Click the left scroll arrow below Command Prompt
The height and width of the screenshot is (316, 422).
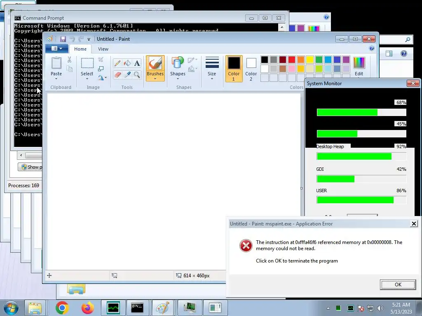click(x=21, y=155)
